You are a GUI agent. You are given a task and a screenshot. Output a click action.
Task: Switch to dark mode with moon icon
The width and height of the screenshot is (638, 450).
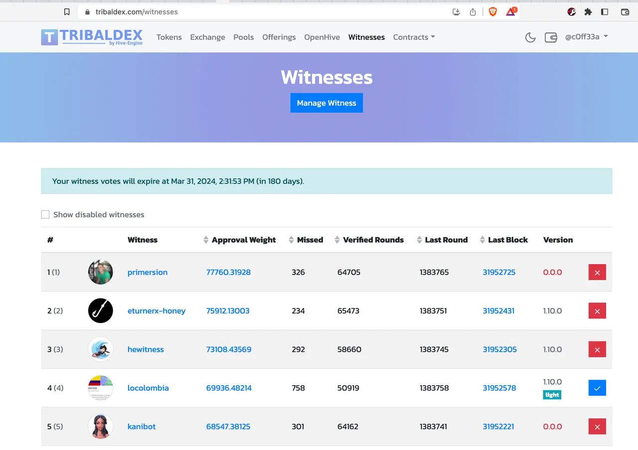click(530, 37)
